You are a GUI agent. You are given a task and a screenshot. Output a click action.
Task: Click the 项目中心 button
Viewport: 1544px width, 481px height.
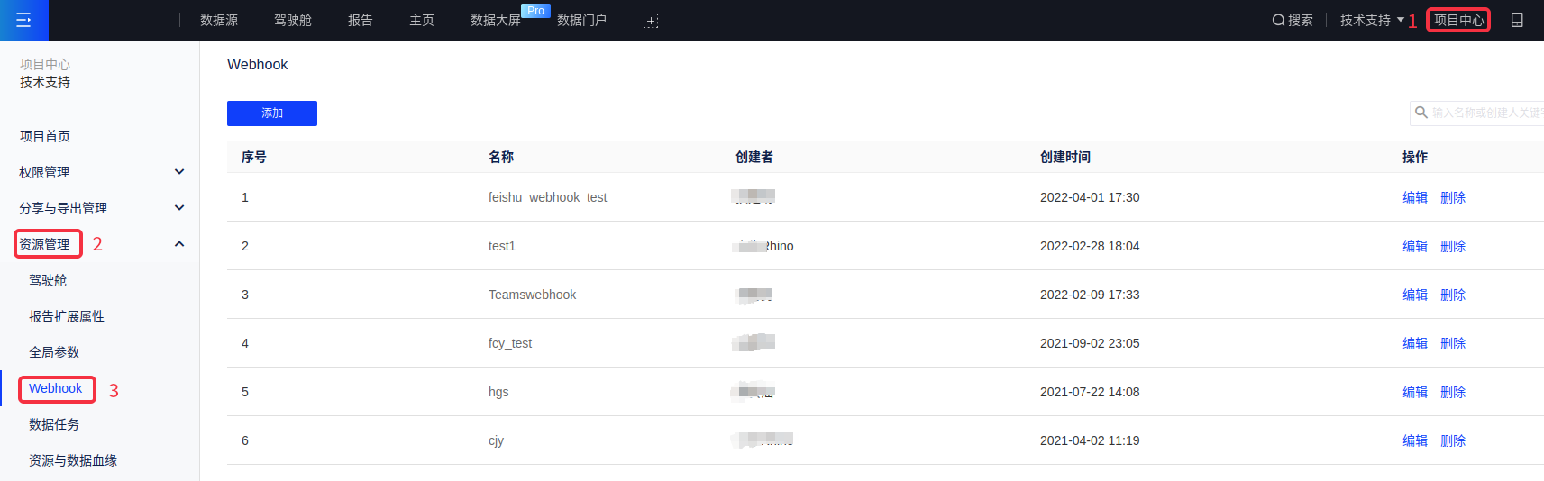[x=1458, y=20]
